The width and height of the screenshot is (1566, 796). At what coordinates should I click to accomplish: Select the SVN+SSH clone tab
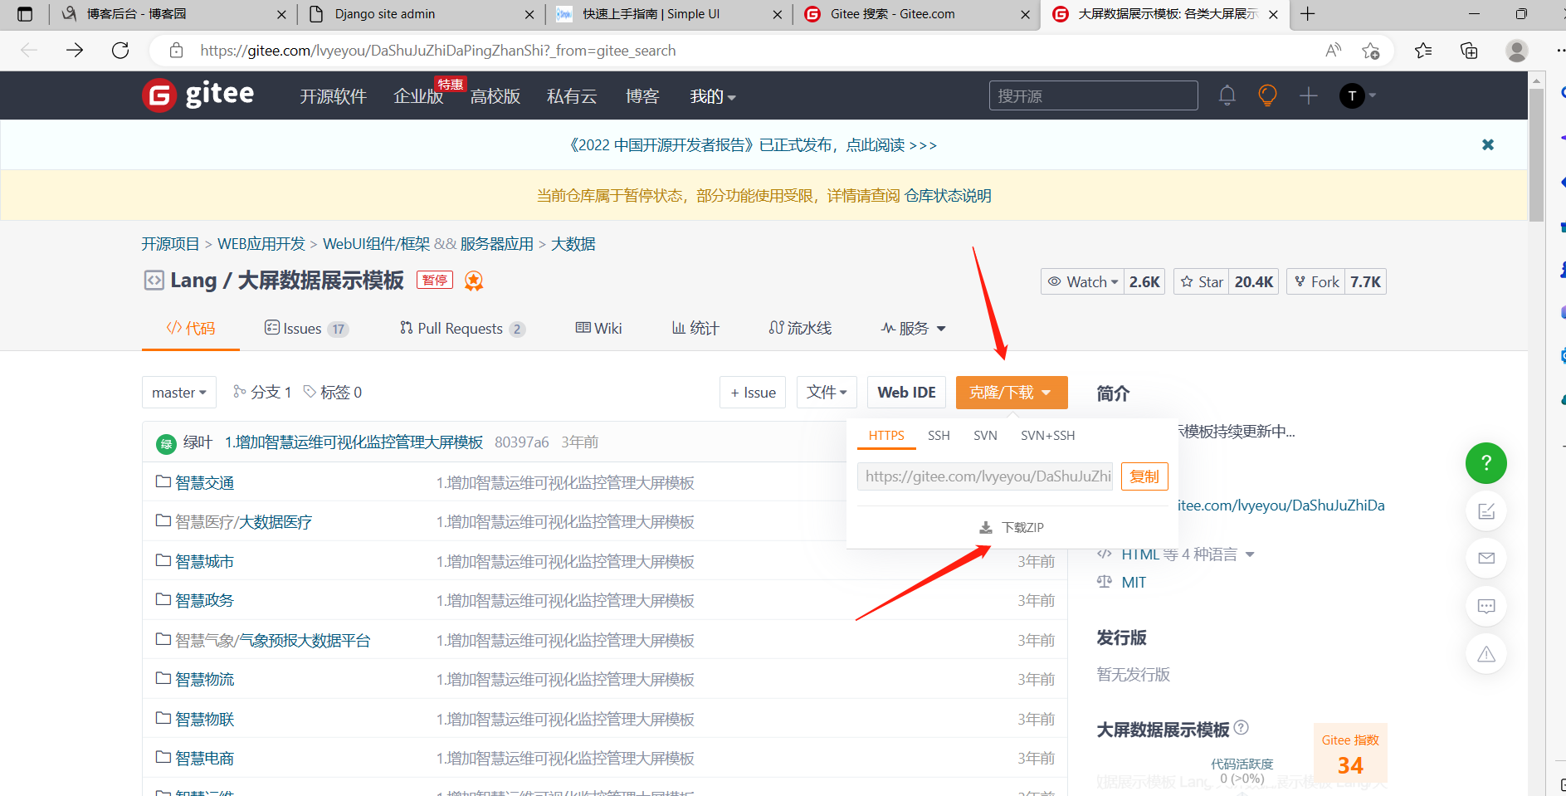1047,435
